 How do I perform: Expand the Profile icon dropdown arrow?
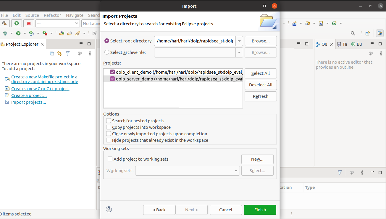pyautogui.click(x=38, y=33)
